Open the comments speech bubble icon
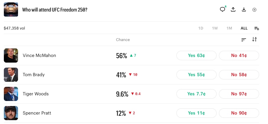268x124 pixels. 222,9
